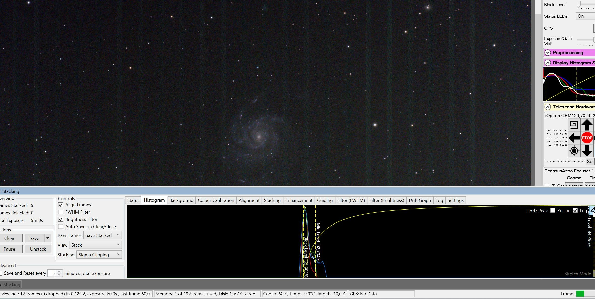Adjust the Black Level slider

coord(579,4)
